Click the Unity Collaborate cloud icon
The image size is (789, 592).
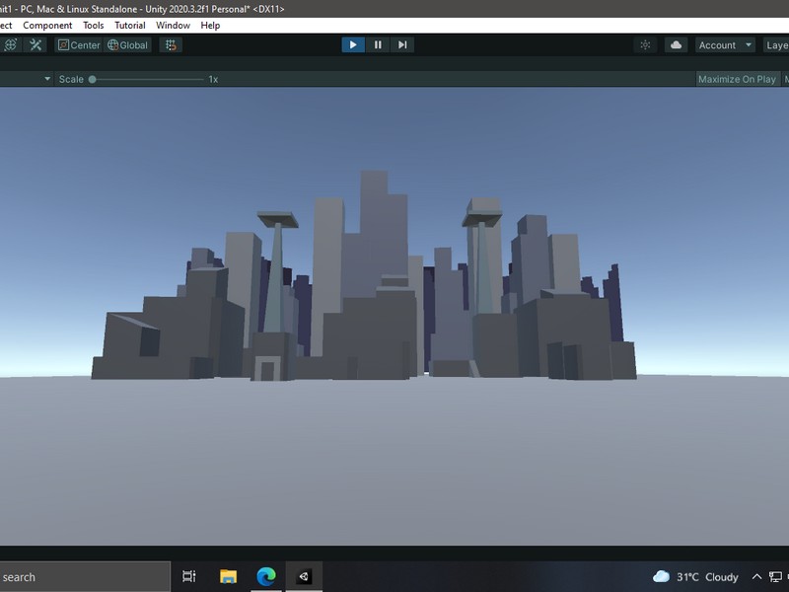(x=677, y=44)
